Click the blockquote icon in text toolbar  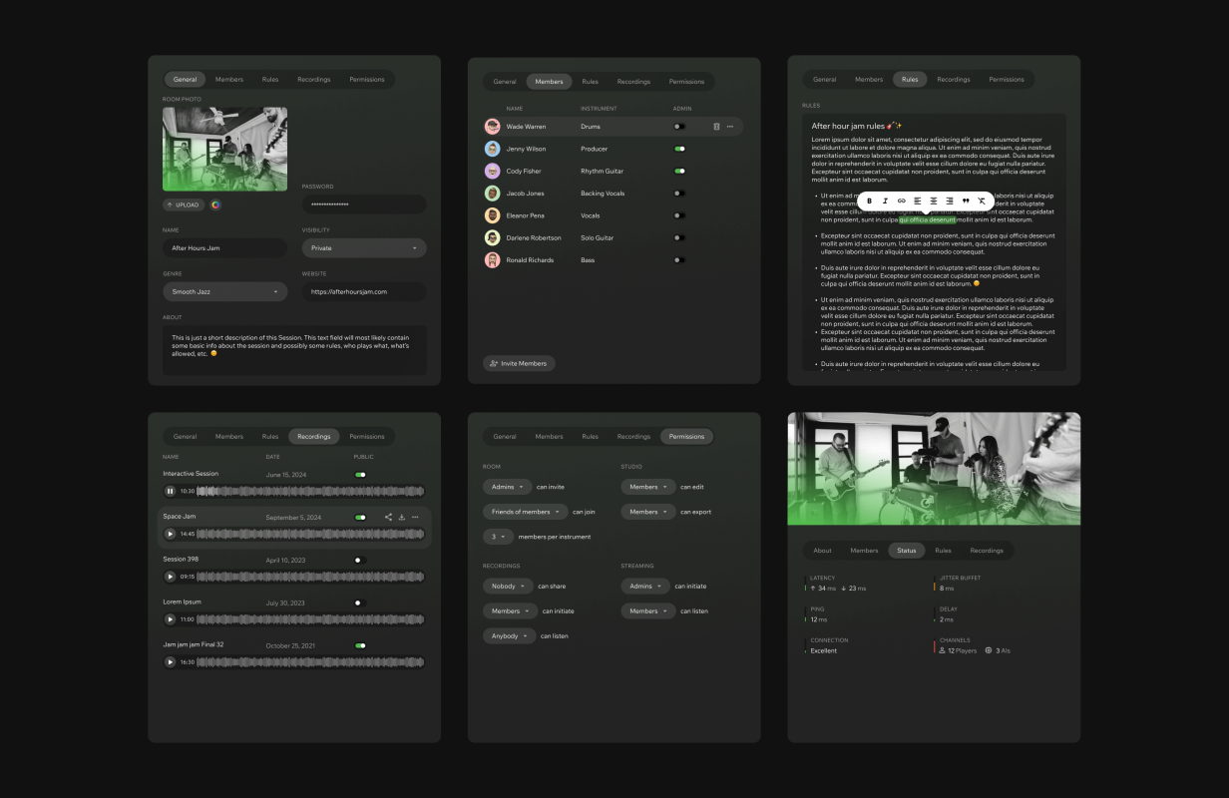coord(966,200)
